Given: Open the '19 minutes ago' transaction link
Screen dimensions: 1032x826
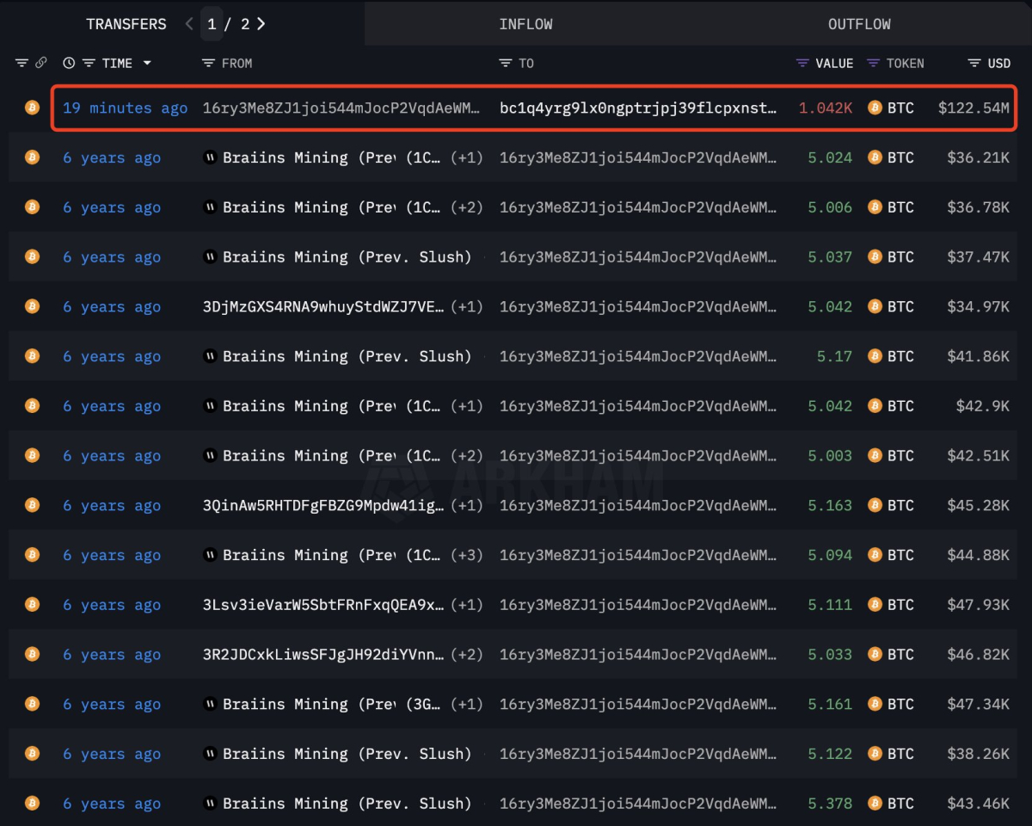Looking at the screenshot, I should 126,108.
